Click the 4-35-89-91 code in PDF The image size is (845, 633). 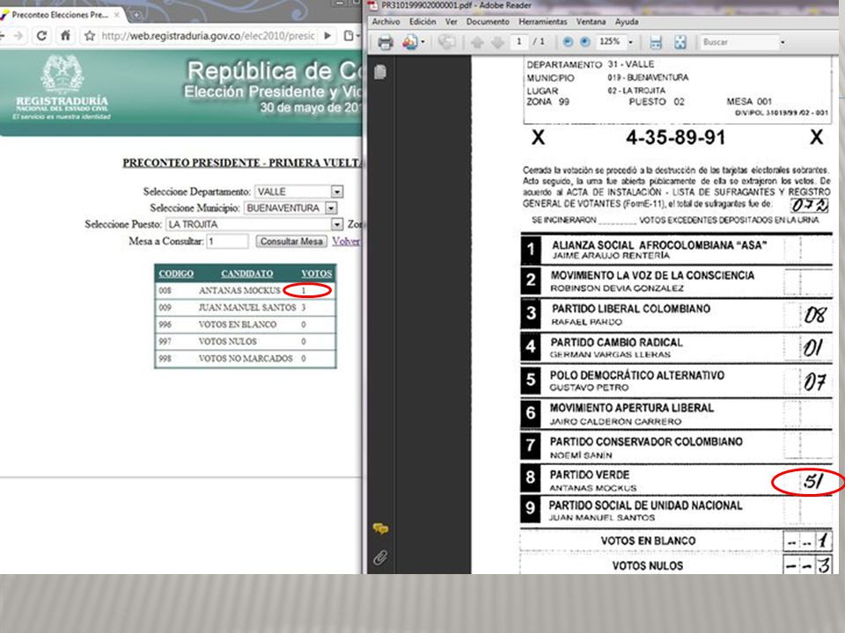[x=676, y=137]
